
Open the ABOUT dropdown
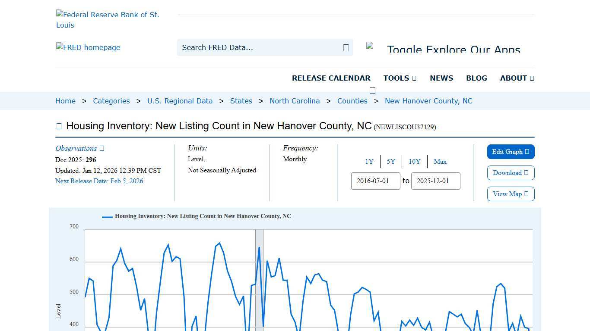tap(517, 78)
